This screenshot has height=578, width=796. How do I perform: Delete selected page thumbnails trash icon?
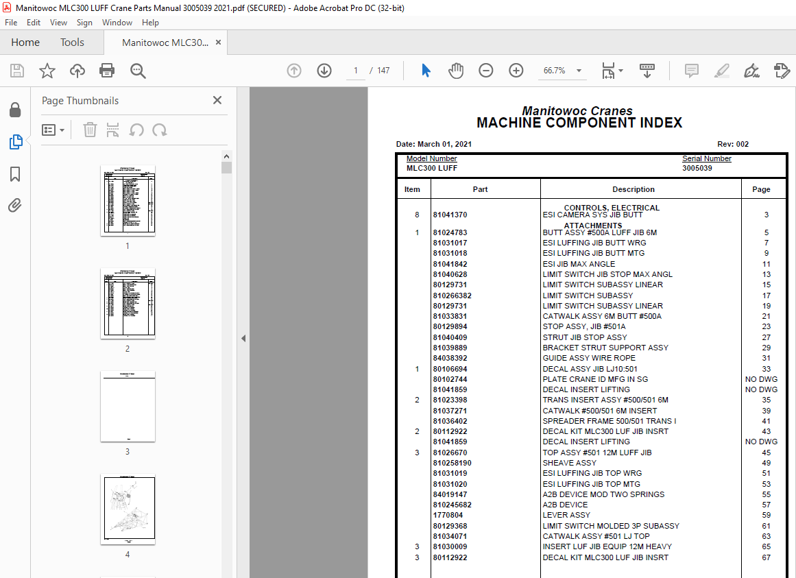pos(90,130)
